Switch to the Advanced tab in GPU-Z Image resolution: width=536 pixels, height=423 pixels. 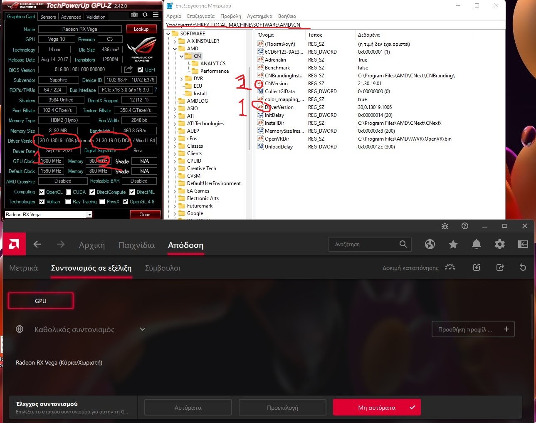(x=71, y=17)
